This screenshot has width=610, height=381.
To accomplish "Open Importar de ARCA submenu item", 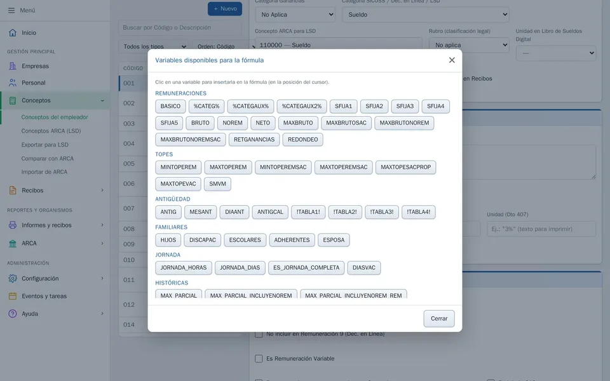I will click(x=44, y=172).
